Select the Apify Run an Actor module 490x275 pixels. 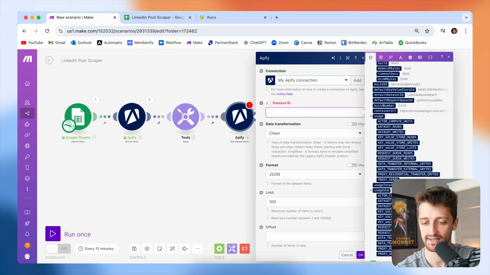point(132,116)
